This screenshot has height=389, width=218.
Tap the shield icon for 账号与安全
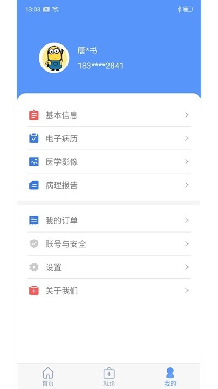[x=34, y=243]
